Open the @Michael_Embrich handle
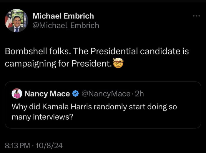The height and width of the screenshot is (153, 206). pyautogui.click(x=66, y=25)
